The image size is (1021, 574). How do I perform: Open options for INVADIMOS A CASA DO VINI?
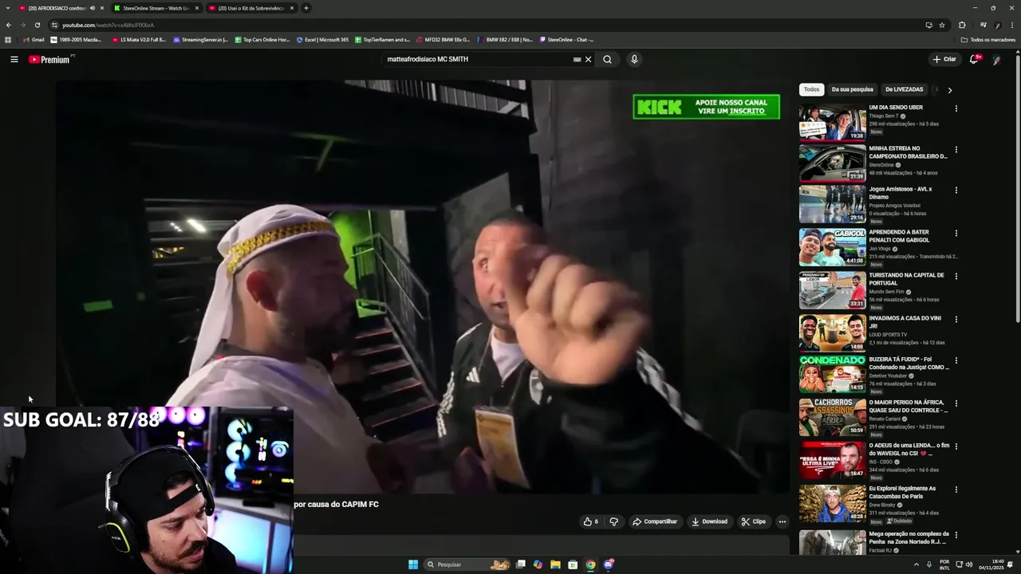(x=956, y=320)
